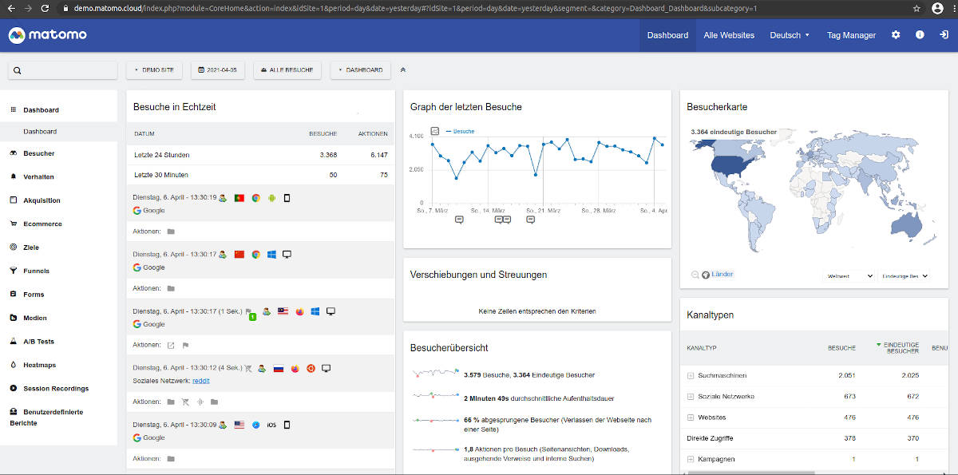This screenshot has width=958, height=475.
Task: Click the last annotation bubble below the visits graph
Action: point(530,220)
